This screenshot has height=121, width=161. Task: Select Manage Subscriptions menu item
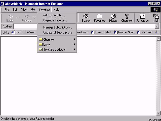point(57,27)
